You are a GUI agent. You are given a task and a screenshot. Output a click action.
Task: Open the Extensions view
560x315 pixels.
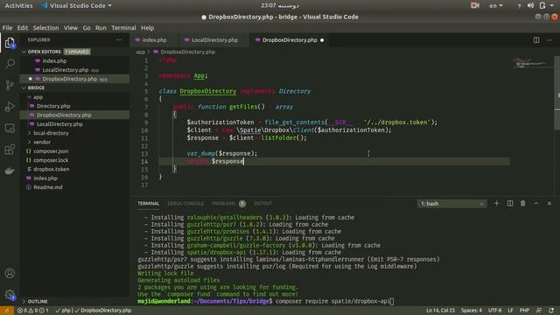point(10,150)
